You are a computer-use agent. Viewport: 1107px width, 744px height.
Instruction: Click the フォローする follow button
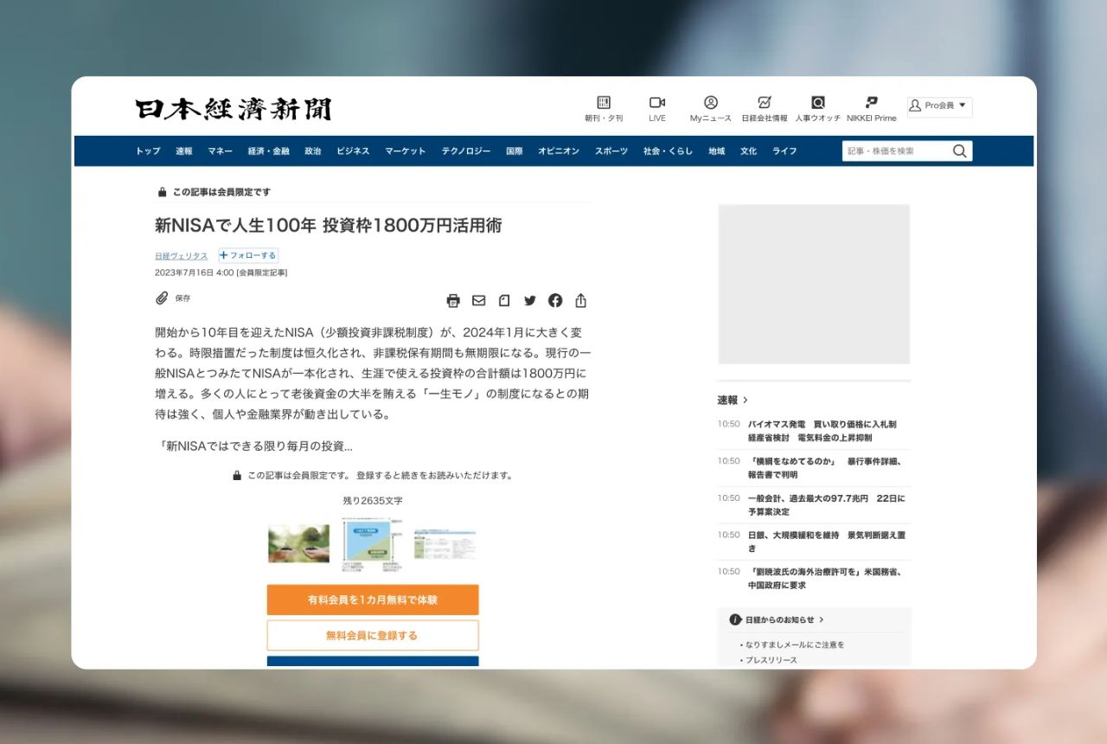pyautogui.click(x=248, y=256)
